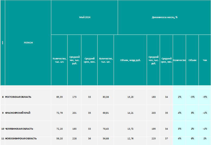Select value 70,43 in Челябинская область row

(x=105, y=129)
